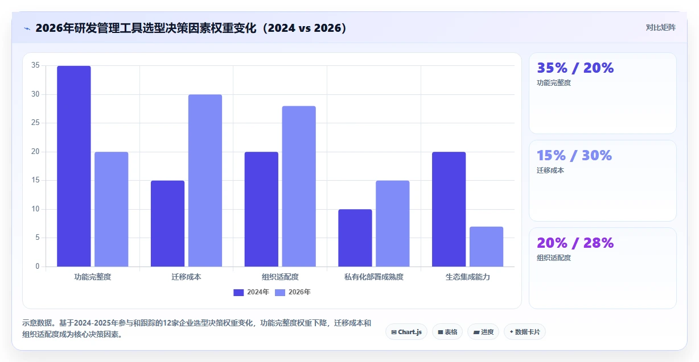Click the lightning icon beside the title
The width and height of the screenshot is (699, 362).
[x=27, y=28]
